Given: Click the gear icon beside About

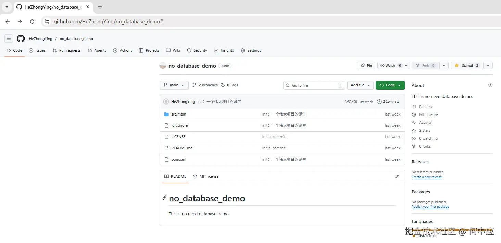Looking at the screenshot, I should pyautogui.click(x=490, y=85).
